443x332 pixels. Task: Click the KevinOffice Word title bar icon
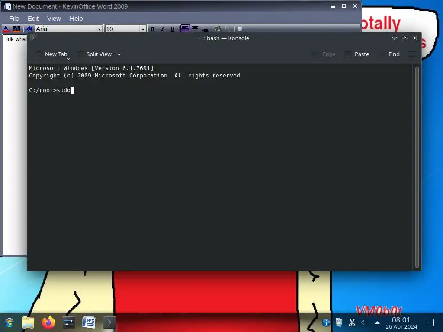pyautogui.click(x=8, y=6)
